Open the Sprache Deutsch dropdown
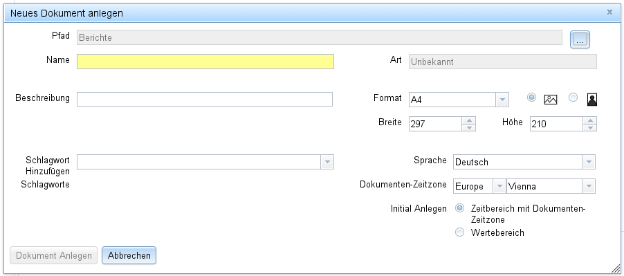This screenshot has width=624, height=276. coord(589,162)
